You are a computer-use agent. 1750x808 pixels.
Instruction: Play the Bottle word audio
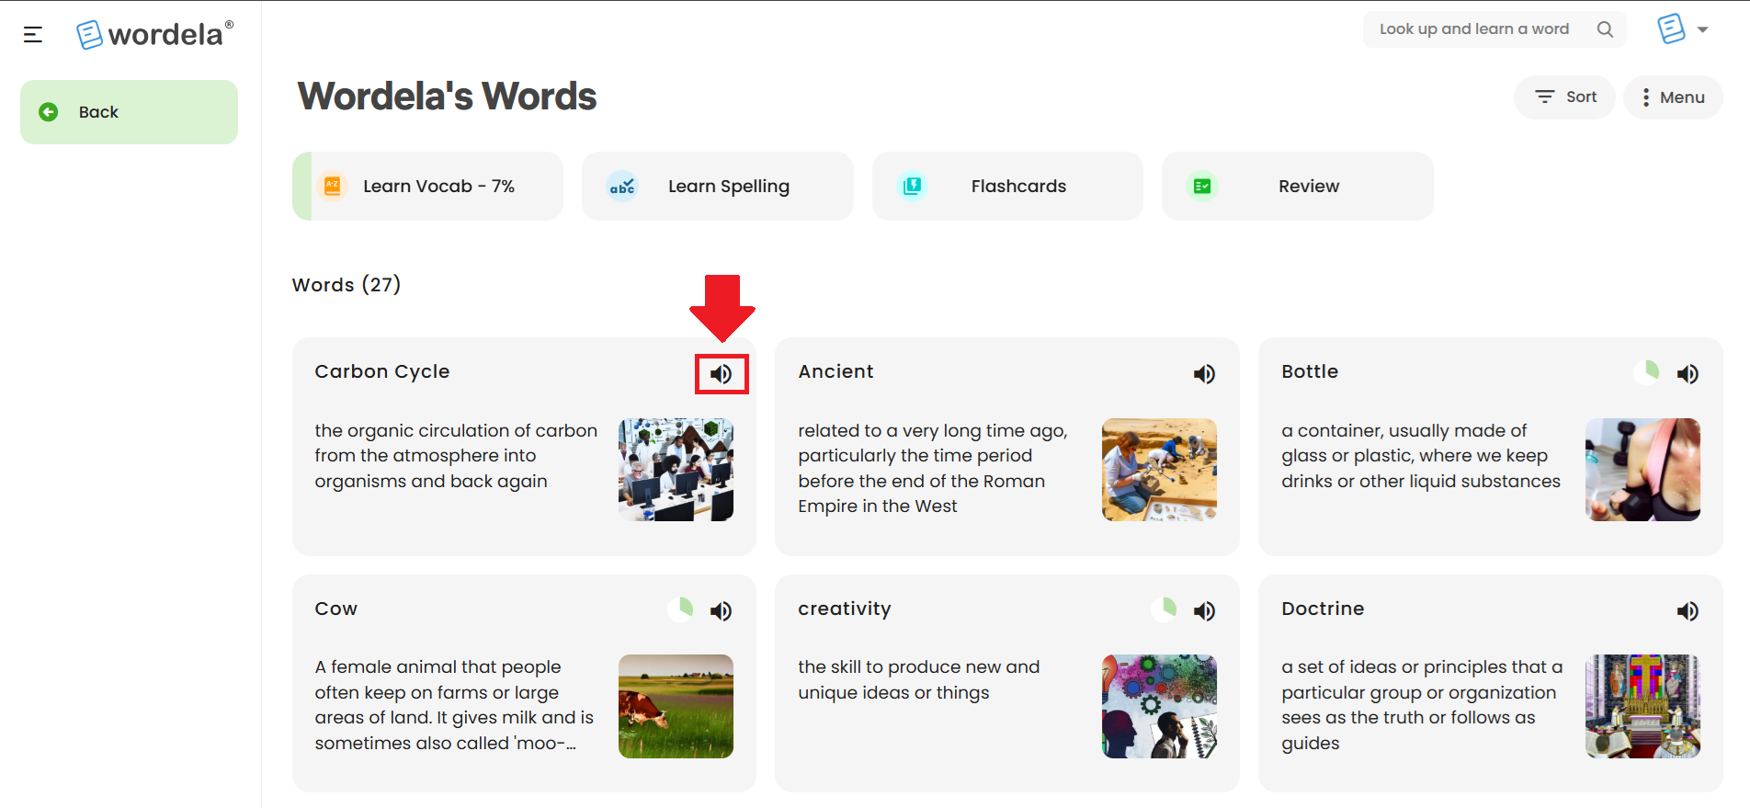(x=1687, y=374)
